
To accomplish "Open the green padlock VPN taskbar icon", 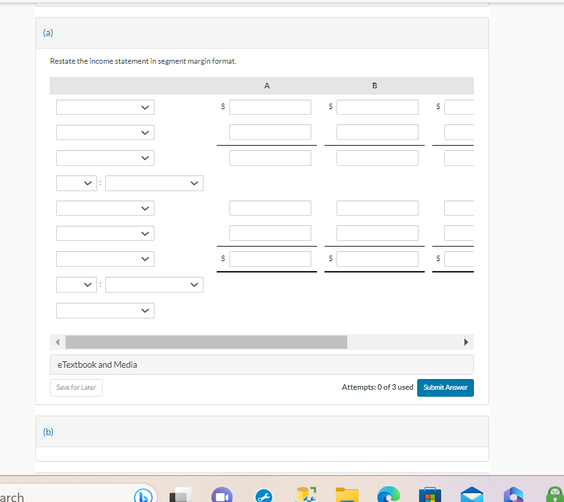I will coord(555,495).
